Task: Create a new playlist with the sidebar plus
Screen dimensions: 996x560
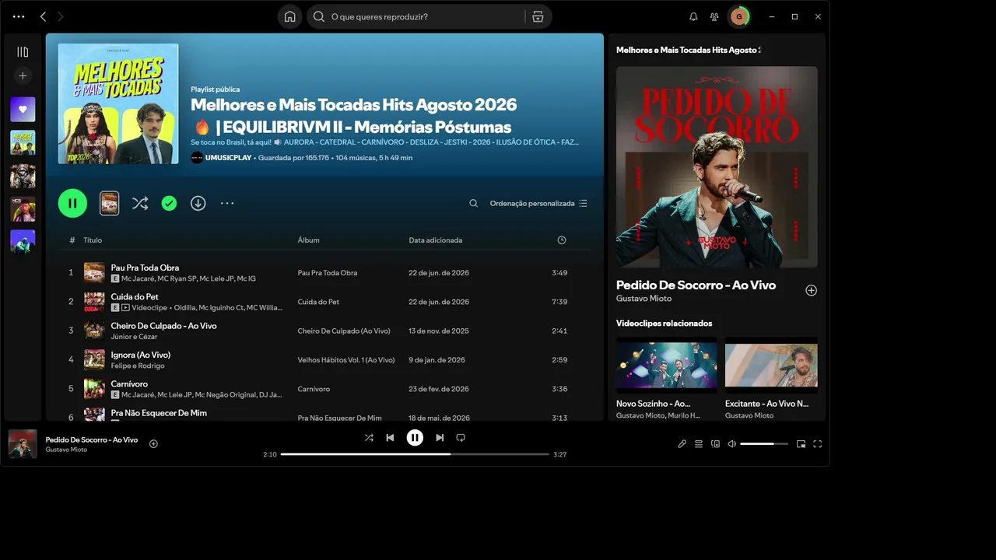Action: [23, 75]
